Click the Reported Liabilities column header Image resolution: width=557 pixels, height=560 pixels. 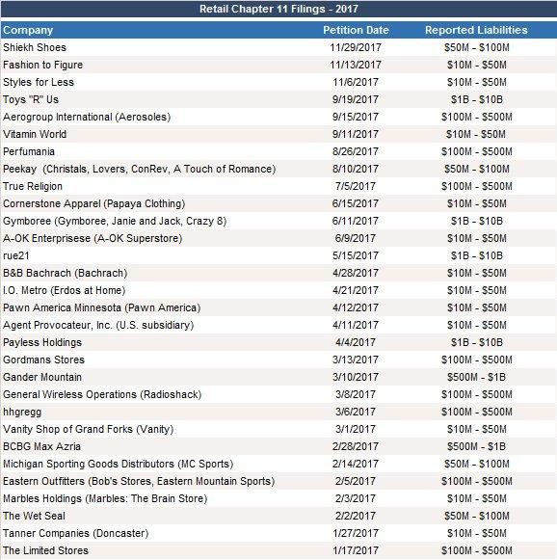pos(476,30)
